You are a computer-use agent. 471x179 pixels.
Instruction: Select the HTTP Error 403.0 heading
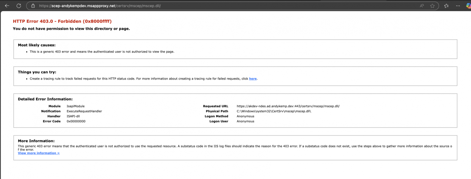(62, 21)
